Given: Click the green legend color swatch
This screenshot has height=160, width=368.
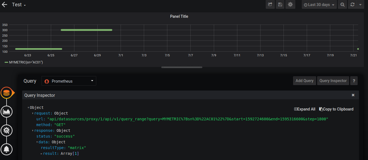Looking at the screenshot, I should click(6, 62).
